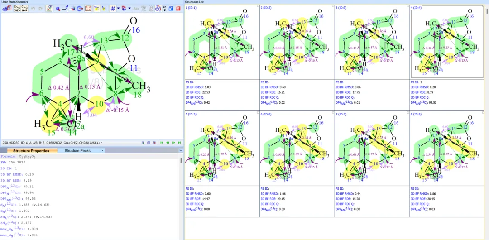Image resolution: width=489 pixels, height=240 pixels.
Task: Tick the checkbox on structure 6 tile
Action: (333, 113)
